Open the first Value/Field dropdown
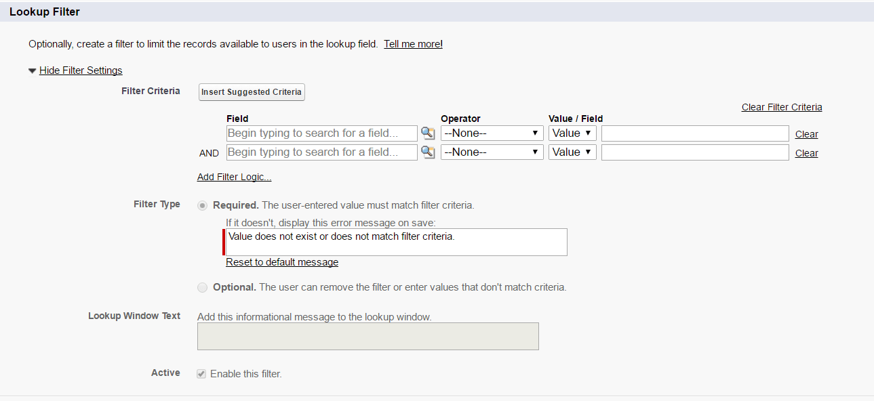 coord(572,133)
